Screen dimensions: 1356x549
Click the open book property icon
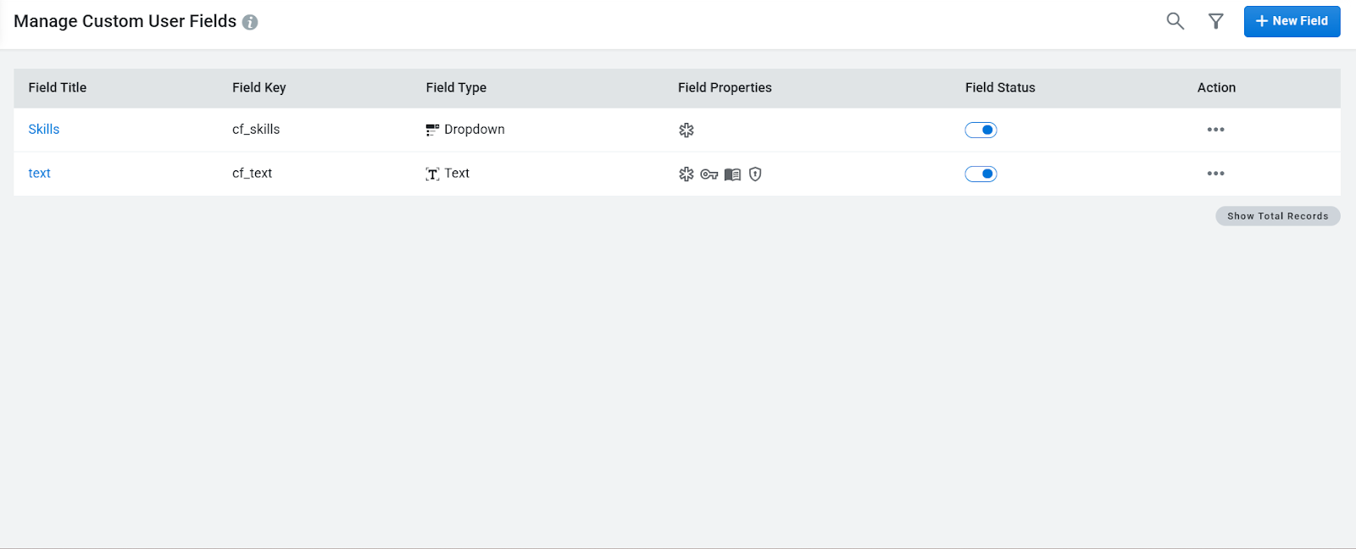732,174
